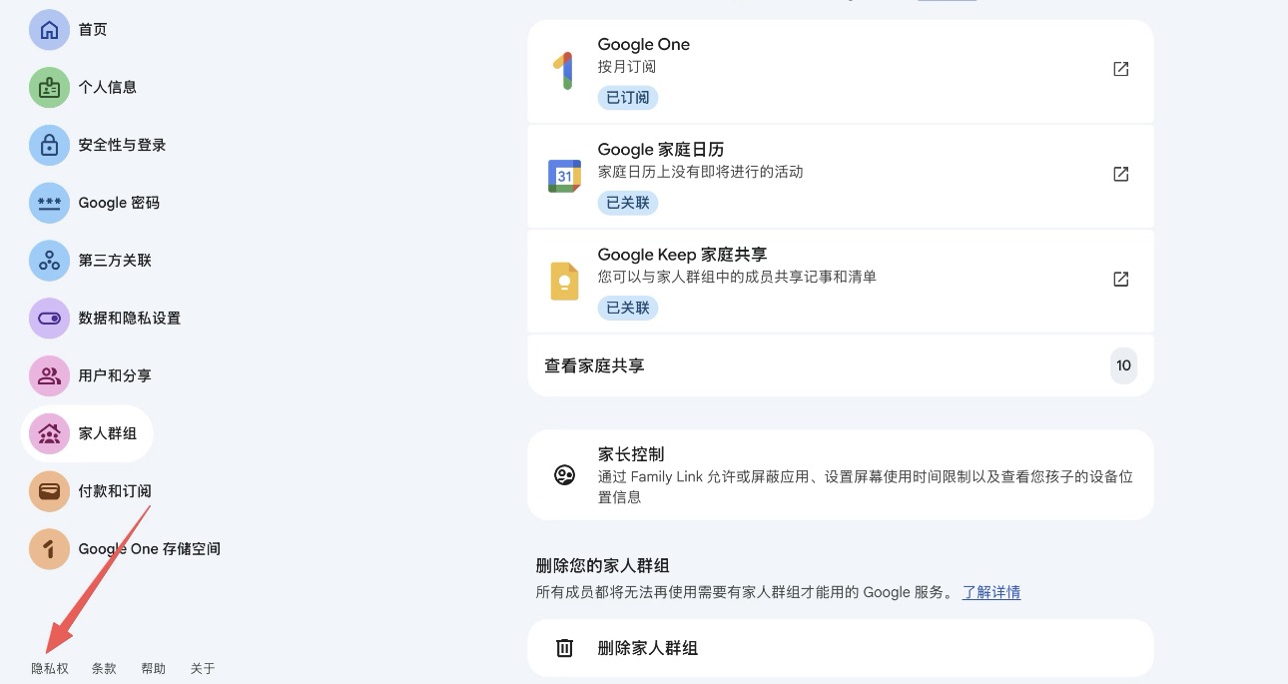This screenshot has height=684, width=1288.
Task: Click the Google One logo in card
Action: point(564,71)
